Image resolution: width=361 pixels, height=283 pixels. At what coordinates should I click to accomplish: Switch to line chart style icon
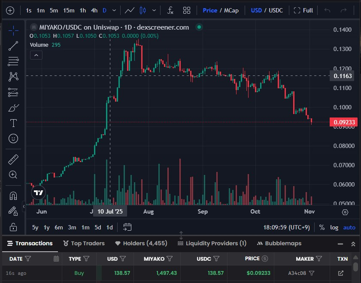129,11
